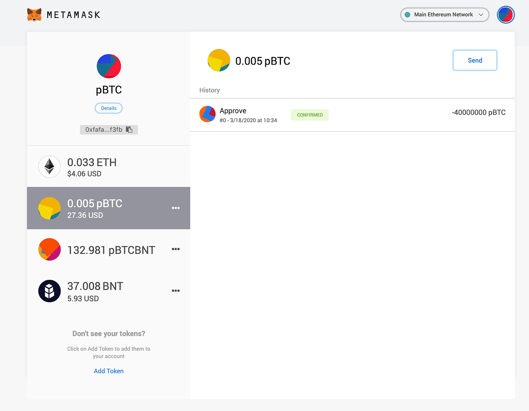The width and height of the screenshot is (529, 411).
Task: Click the 5.93 USD value
Action: [83, 298]
